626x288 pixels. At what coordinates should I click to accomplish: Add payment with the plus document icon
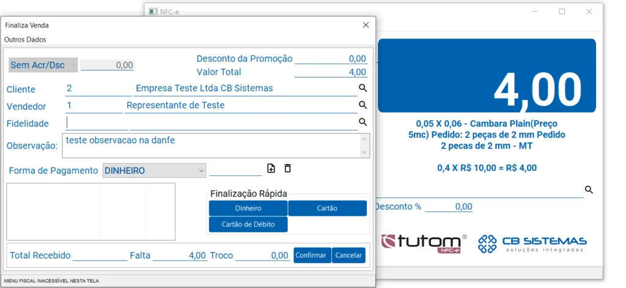coord(271,169)
